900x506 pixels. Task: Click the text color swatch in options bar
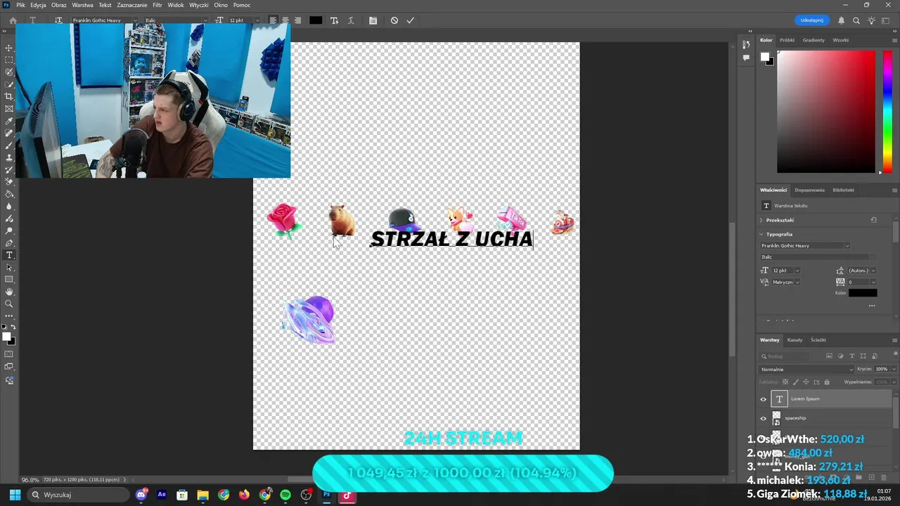[316, 20]
